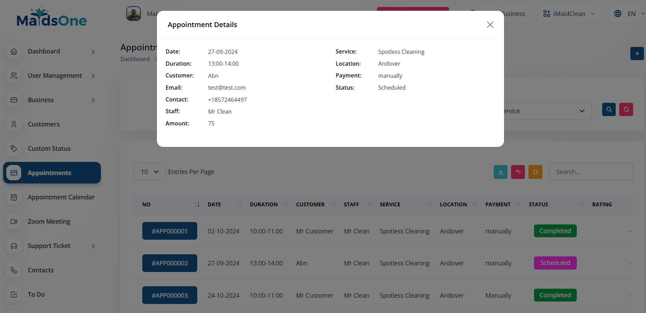Open appointment #APP000003
646x313 pixels.
[x=169, y=295]
